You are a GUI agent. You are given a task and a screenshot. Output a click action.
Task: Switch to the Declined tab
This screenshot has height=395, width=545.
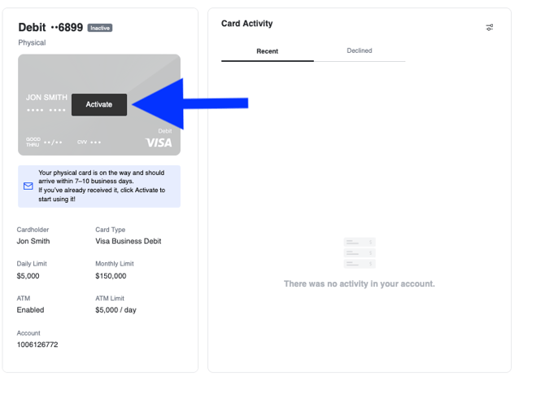click(359, 50)
